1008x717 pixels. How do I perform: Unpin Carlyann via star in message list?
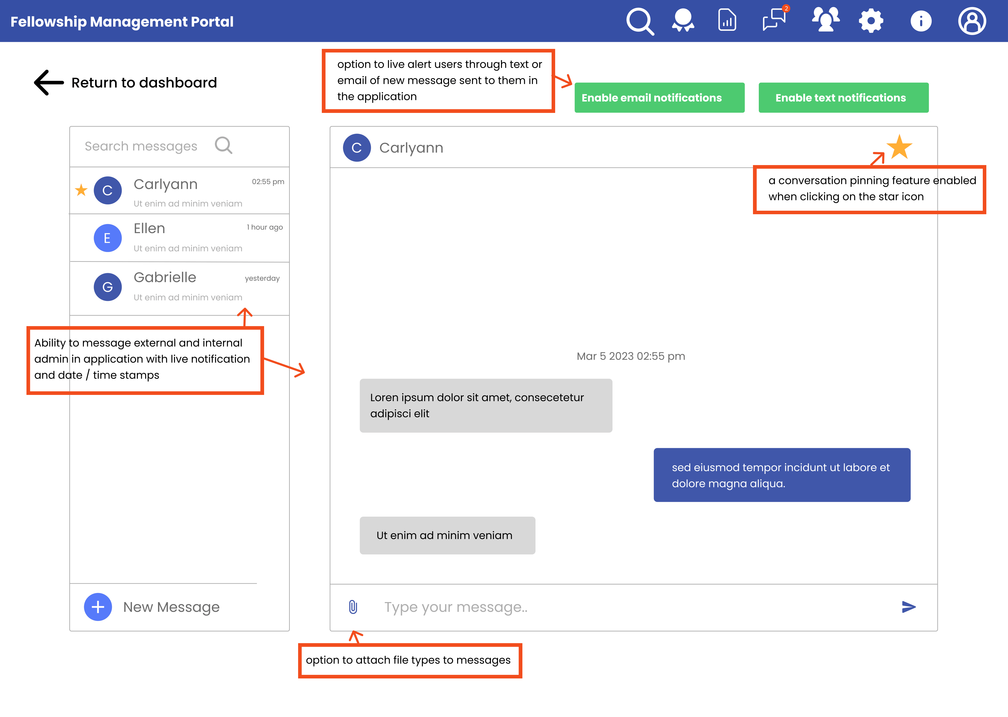(81, 190)
